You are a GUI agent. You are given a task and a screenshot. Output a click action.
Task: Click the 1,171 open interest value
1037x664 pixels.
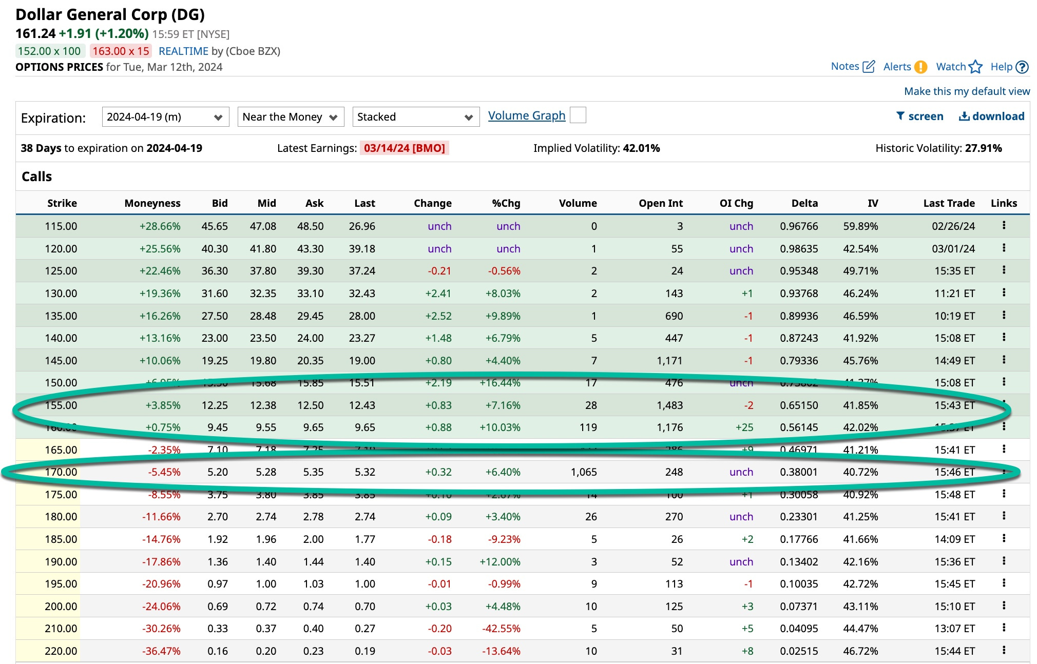(x=669, y=360)
